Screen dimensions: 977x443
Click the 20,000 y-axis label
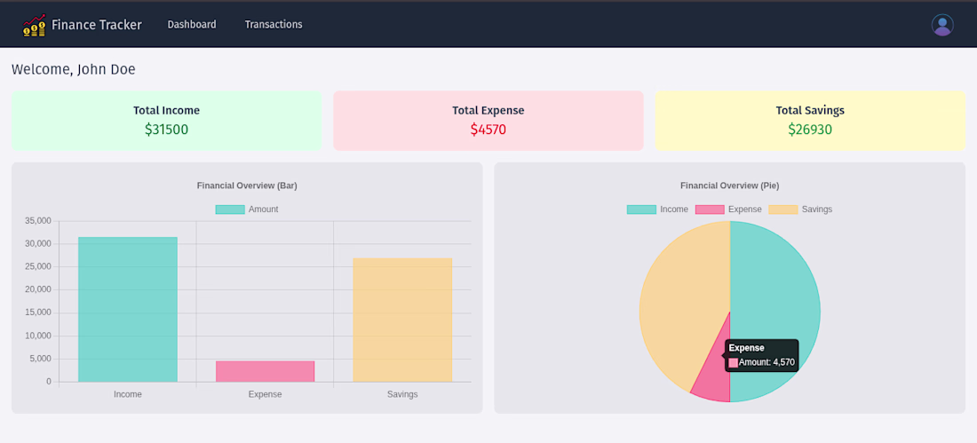coord(38,289)
